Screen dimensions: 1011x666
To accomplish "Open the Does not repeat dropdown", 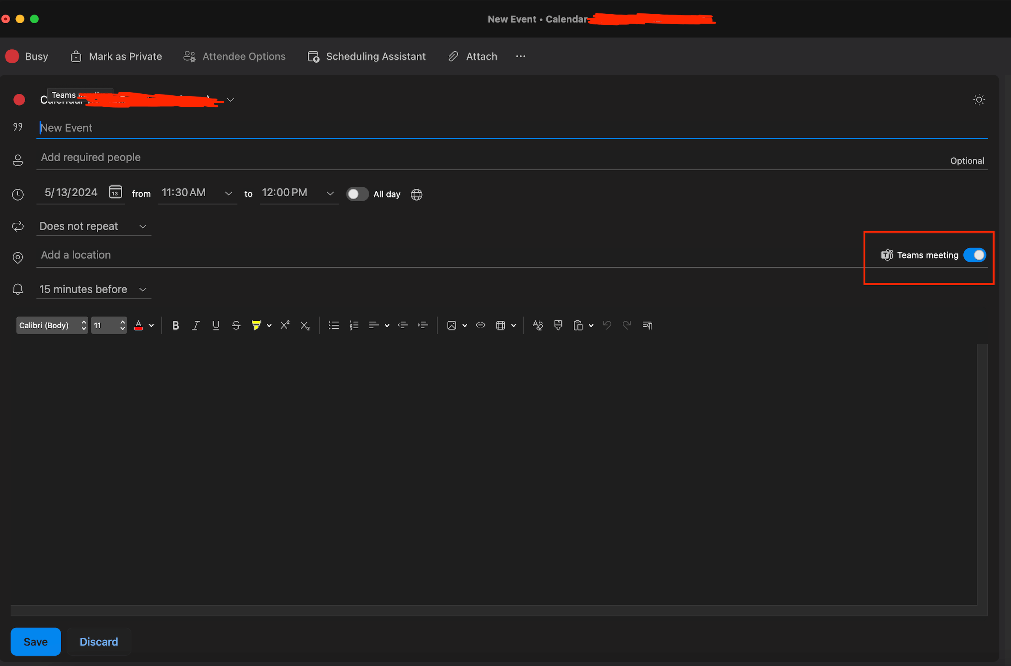I will pos(94,226).
